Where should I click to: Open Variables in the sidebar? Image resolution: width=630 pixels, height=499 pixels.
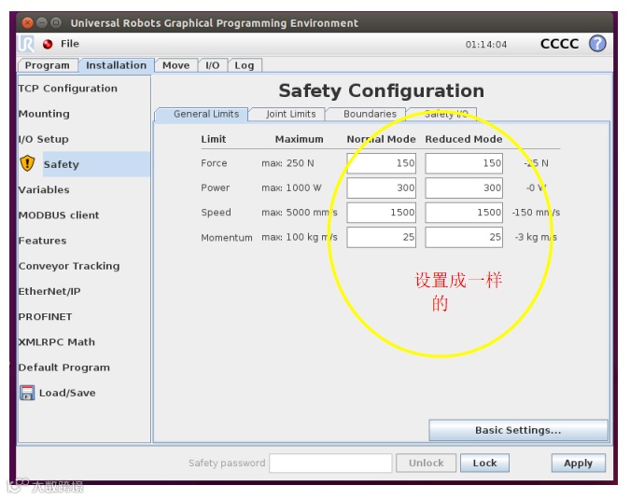[x=44, y=189]
